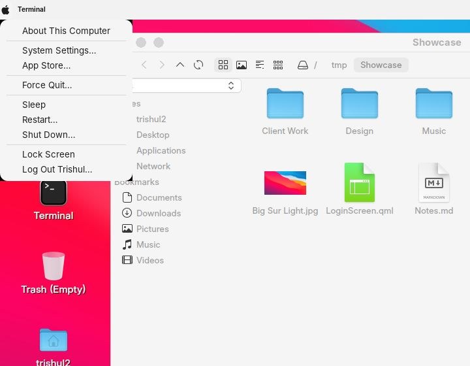Click the Client Work label

285,131
